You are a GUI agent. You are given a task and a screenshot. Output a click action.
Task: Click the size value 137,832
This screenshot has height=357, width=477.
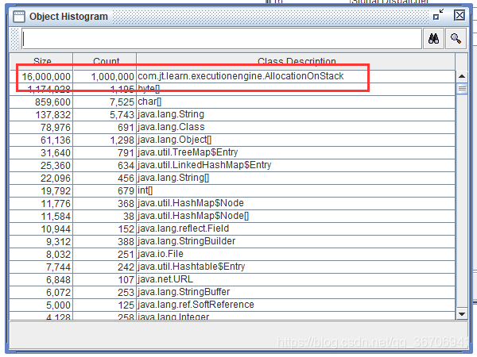tap(53, 115)
